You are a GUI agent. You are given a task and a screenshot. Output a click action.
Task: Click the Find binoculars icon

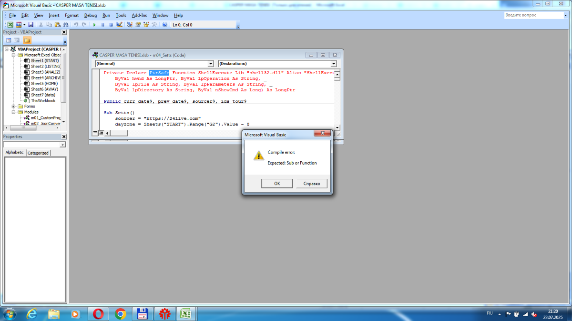(66, 25)
